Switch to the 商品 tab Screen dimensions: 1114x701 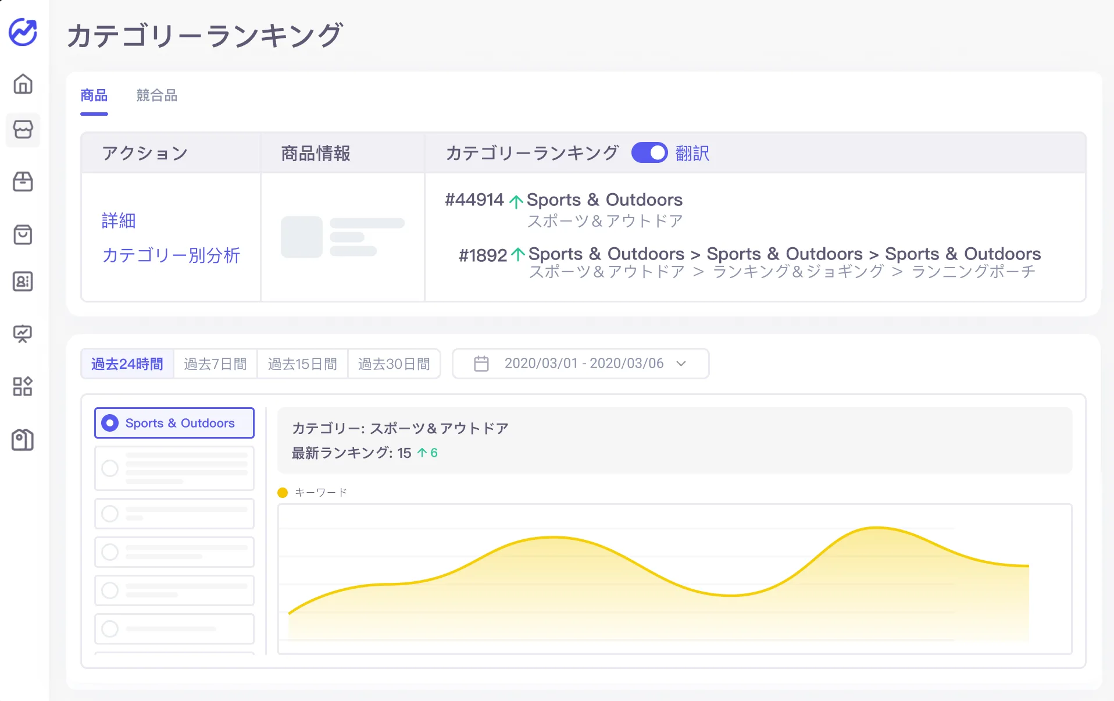click(94, 95)
